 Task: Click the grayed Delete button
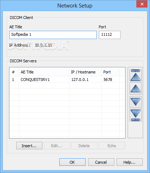point(84,145)
